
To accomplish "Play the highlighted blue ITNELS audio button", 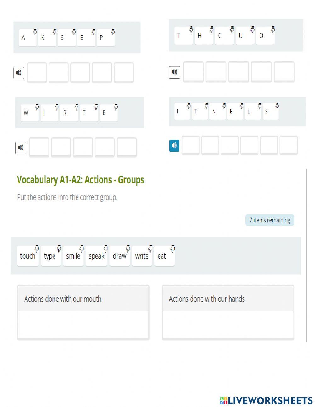I will [174, 146].
